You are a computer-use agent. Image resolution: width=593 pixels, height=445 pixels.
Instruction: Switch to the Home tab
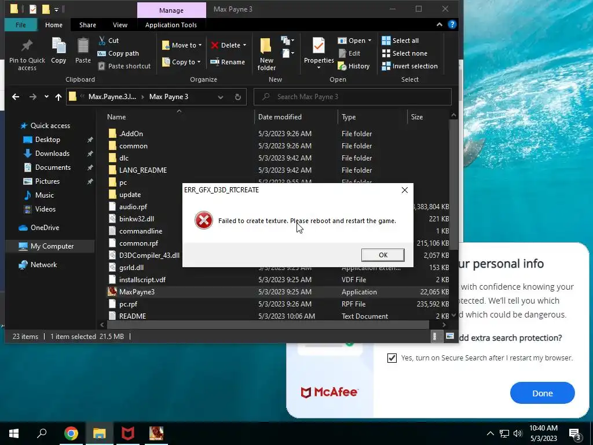[x=54, y=25]
